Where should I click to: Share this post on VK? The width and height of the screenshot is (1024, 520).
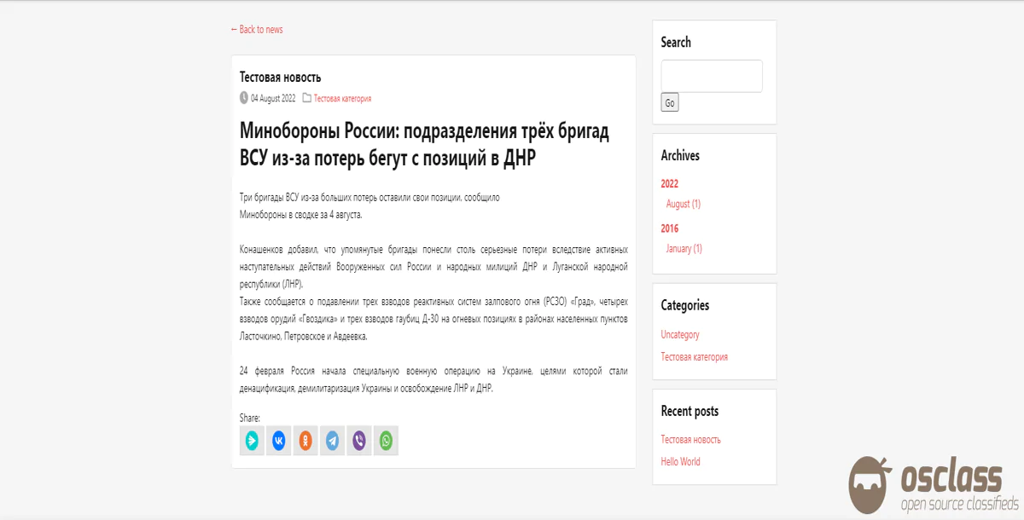pos(279,441)
